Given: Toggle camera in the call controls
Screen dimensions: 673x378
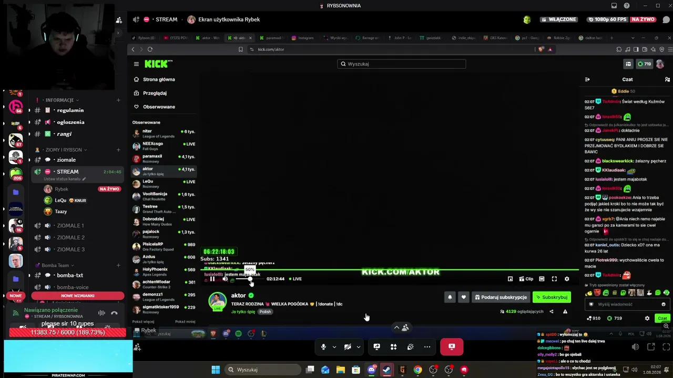Looking at the screenshot, I should tap(348, 346).
